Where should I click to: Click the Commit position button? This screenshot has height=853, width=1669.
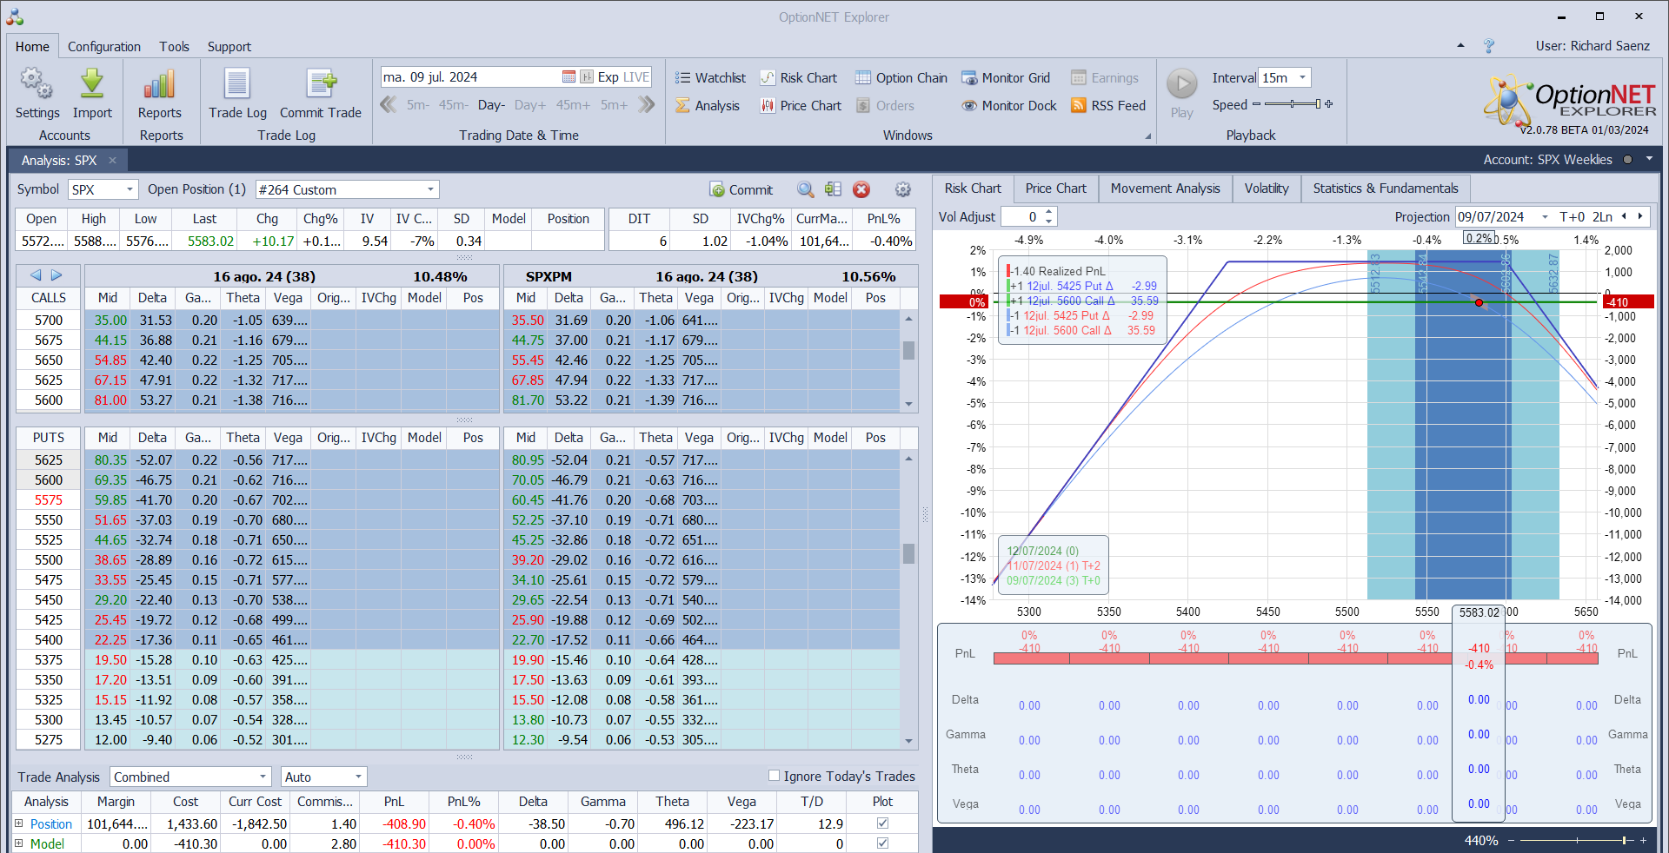[741, 190]
